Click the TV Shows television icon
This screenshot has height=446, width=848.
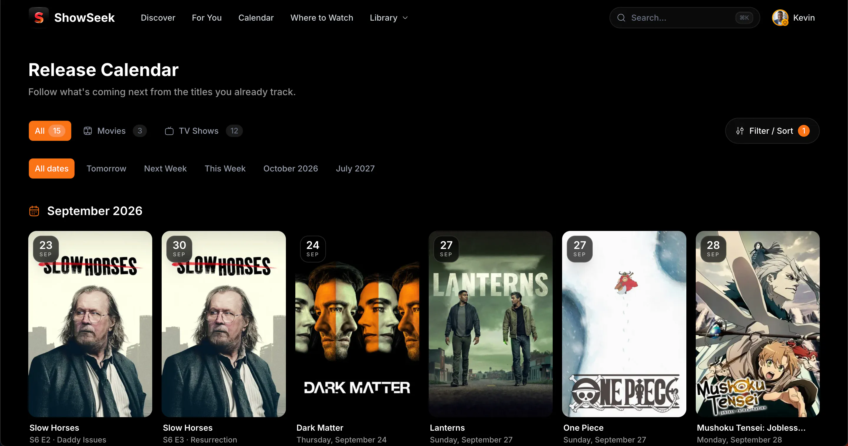point(169,131)
